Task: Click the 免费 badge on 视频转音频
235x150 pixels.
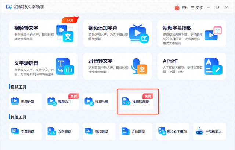Action: point(148,96)
